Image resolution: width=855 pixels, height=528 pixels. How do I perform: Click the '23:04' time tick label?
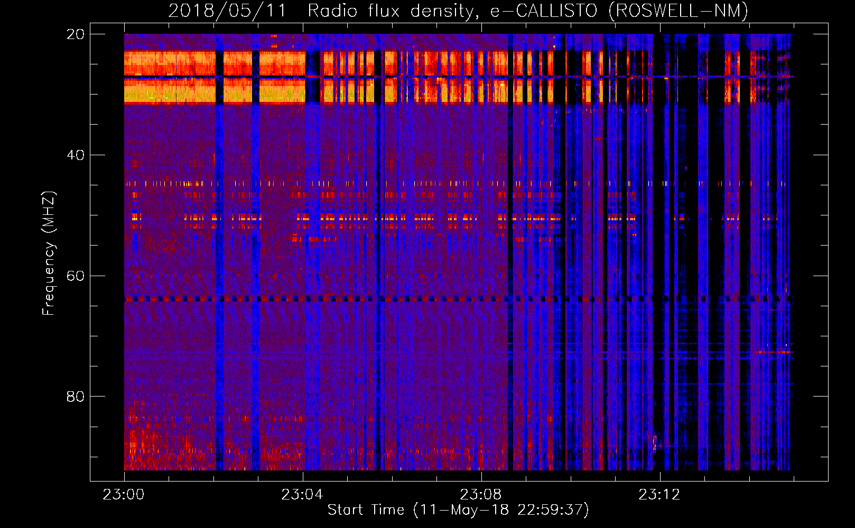click(302, 494)
